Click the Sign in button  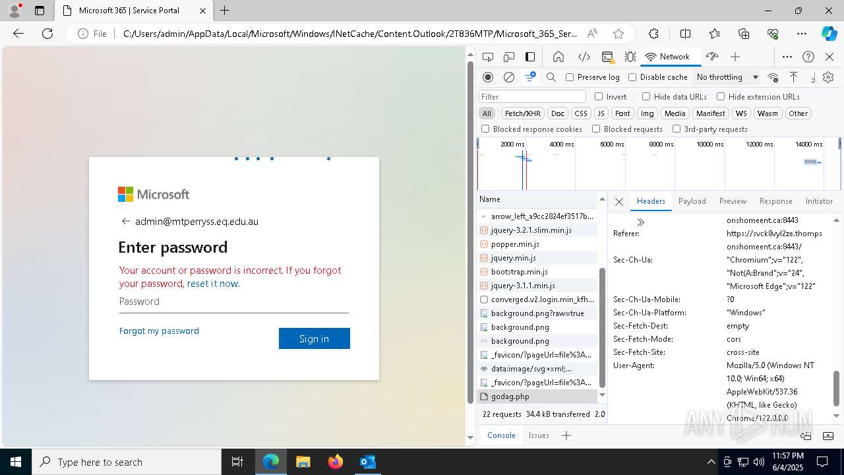(314, 338)
